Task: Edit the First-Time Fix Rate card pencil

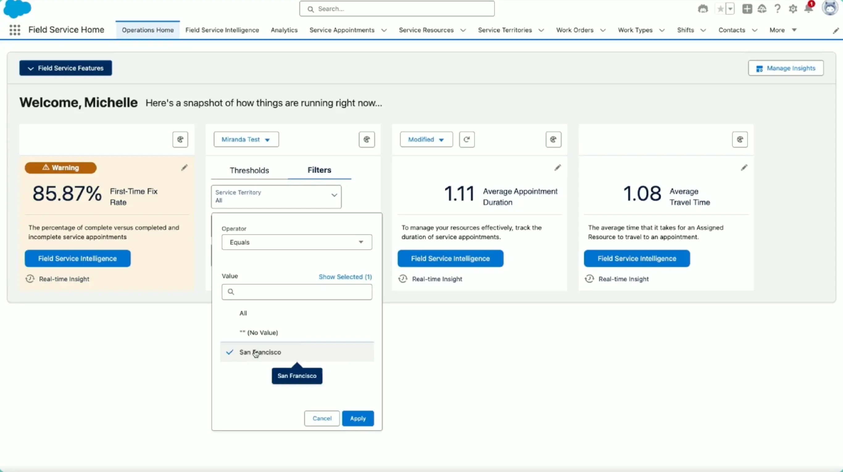Action: pyautogui.click(x=184, y=168)
